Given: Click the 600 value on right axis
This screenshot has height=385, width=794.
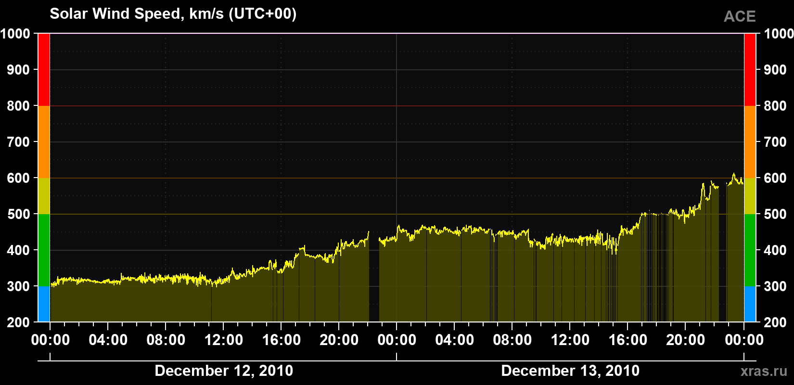Looking at the screenshot, I should pos(775,178).
